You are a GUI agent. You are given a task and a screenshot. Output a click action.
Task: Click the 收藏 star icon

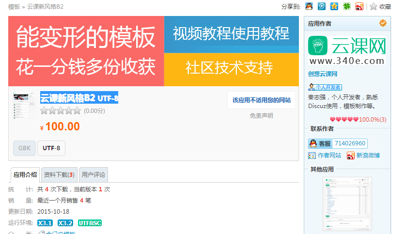374,6
